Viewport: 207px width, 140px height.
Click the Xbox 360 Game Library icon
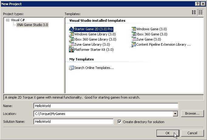[x=71, y=39]
